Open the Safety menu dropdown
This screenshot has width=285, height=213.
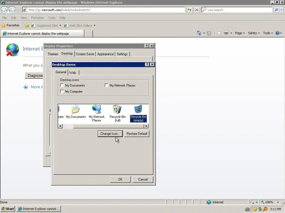click(x=254, y=33)
